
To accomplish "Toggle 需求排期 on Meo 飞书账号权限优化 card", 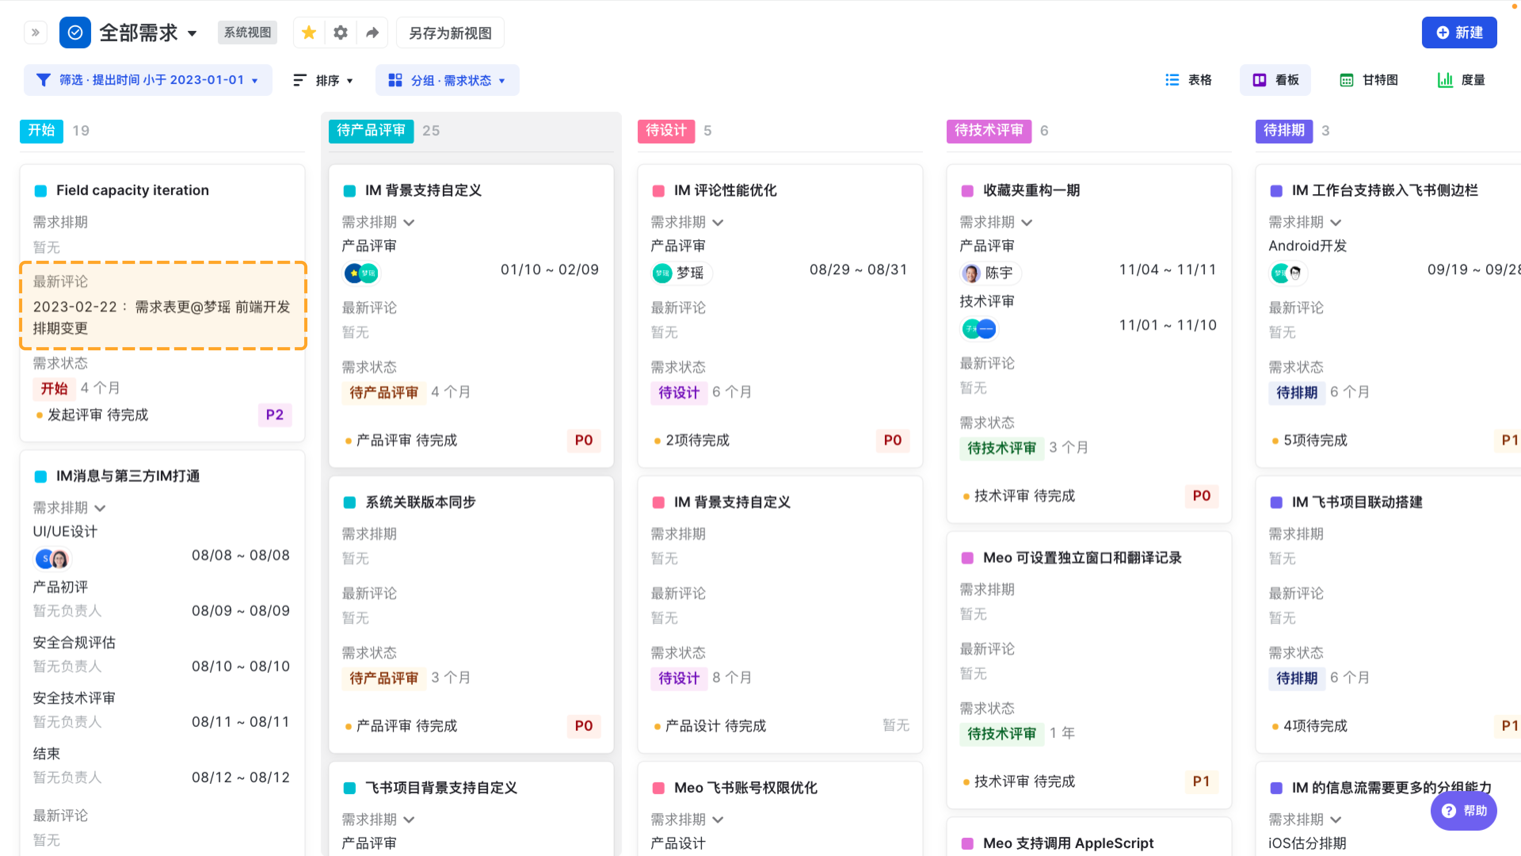I will (718, 820).
